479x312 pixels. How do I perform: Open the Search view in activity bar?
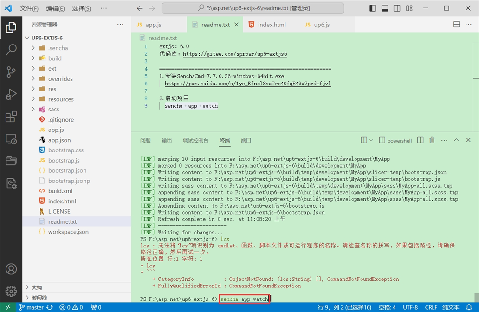(11, 50)
